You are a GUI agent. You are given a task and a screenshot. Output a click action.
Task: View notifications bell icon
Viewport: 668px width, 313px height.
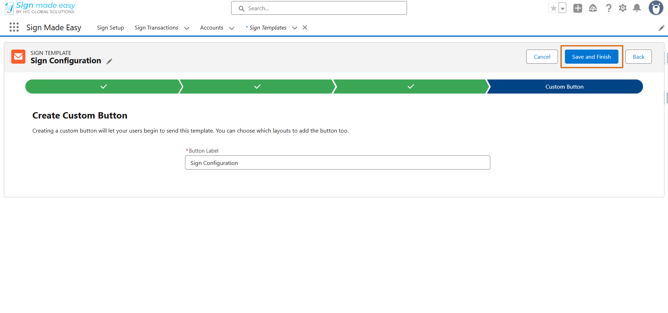pyautogui.click(x=637, y=8)
